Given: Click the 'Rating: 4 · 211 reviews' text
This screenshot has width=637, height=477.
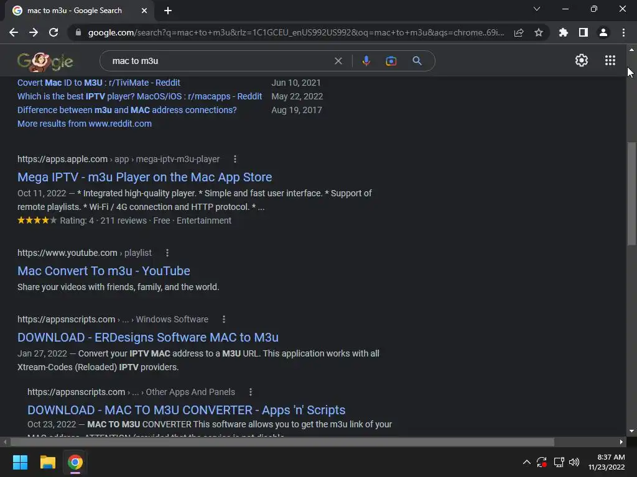Looking at the screenshot, I should tap(103, 220).
